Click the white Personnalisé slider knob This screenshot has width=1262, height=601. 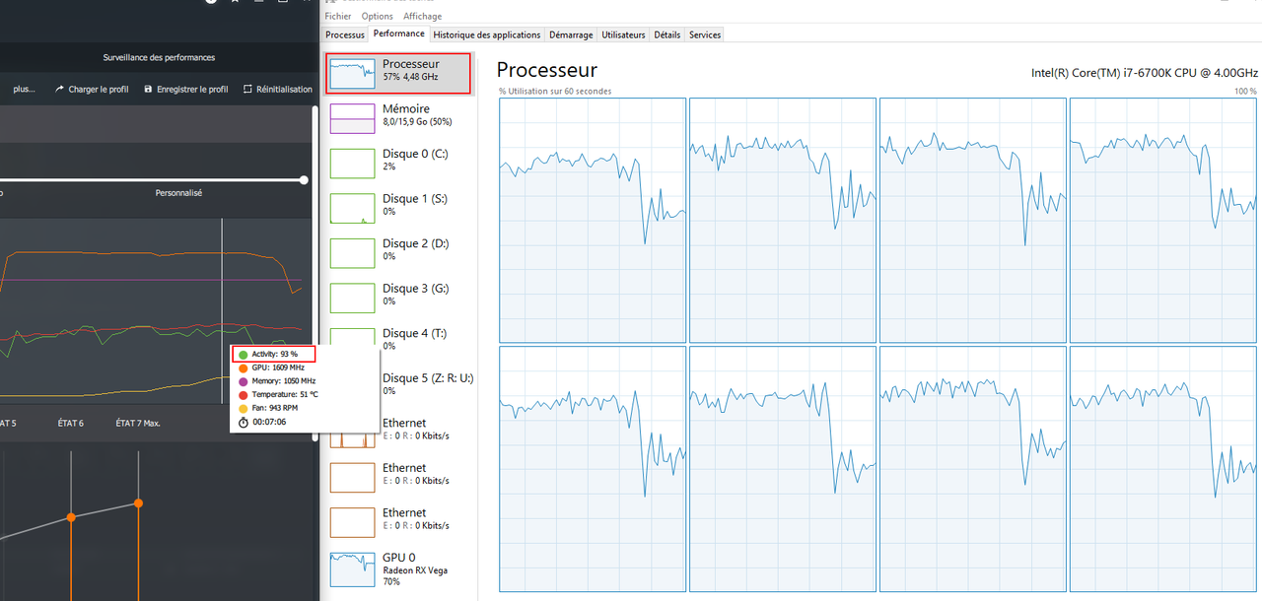click(304, 179)
